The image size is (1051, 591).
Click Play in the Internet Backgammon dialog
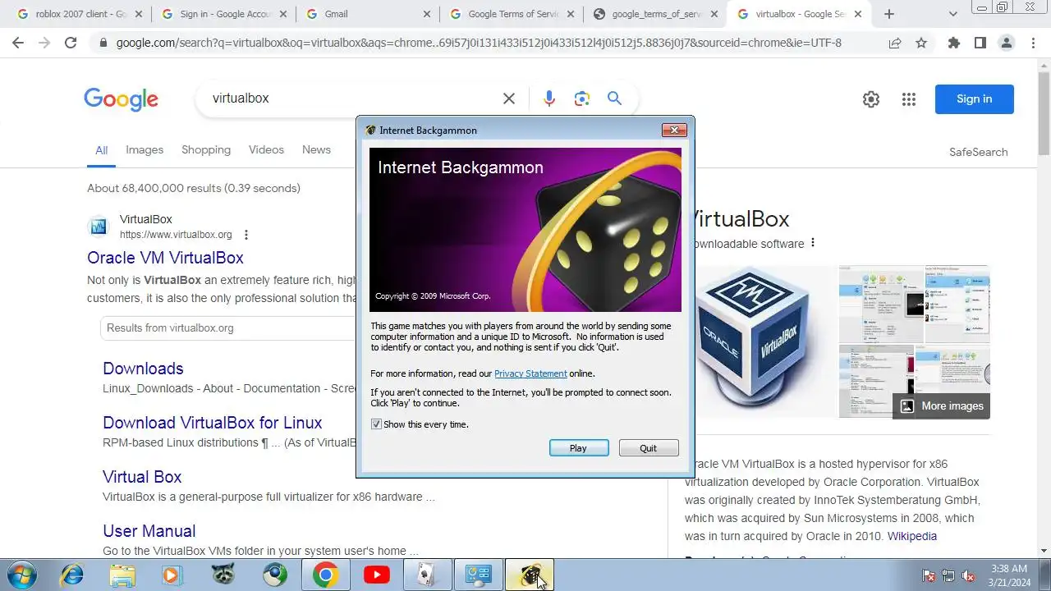pos(579,448)
